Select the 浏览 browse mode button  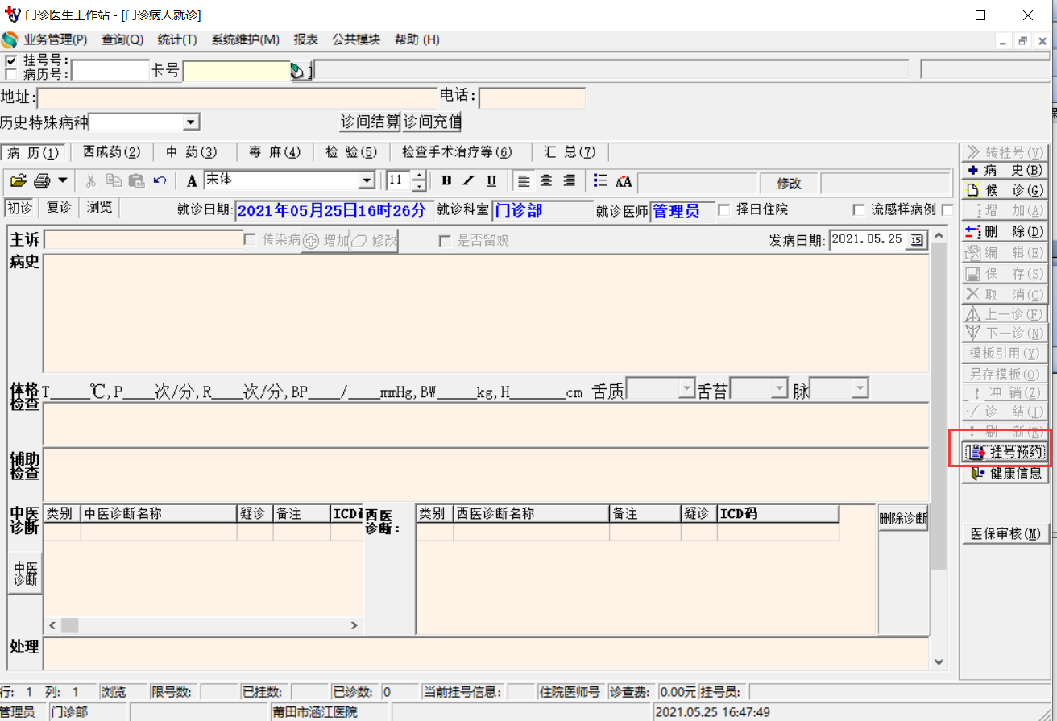click(99, 208)
